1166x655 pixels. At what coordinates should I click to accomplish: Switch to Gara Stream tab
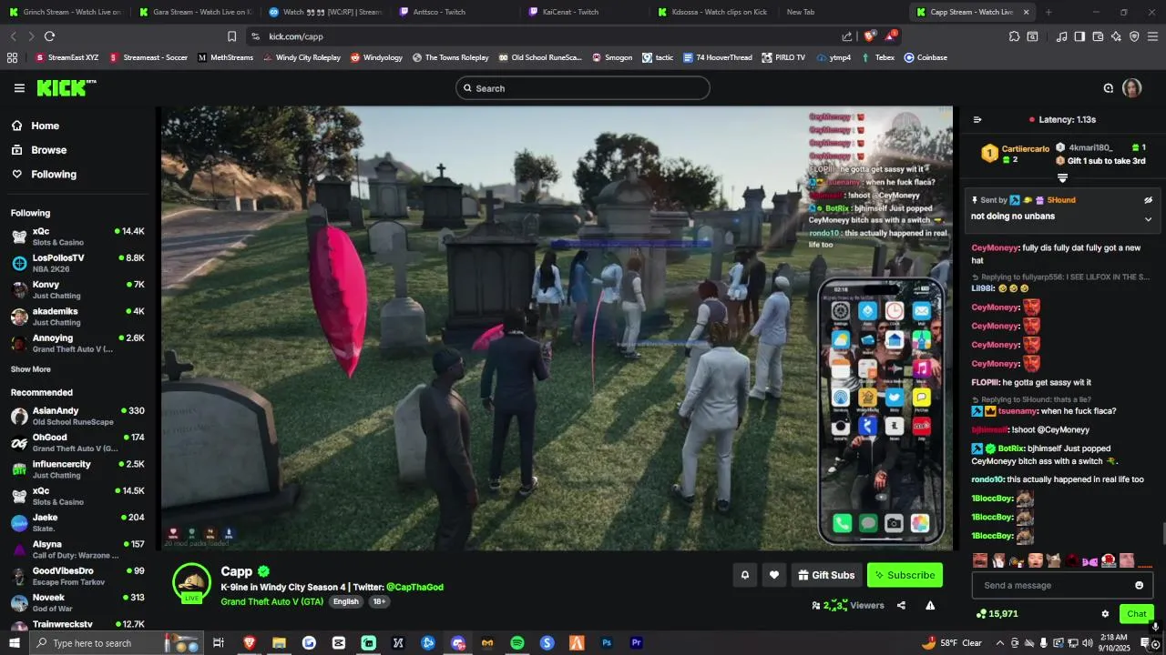point(195,12)
